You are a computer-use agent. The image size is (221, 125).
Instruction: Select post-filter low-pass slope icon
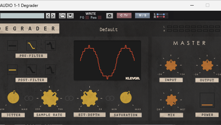[31, 70]
